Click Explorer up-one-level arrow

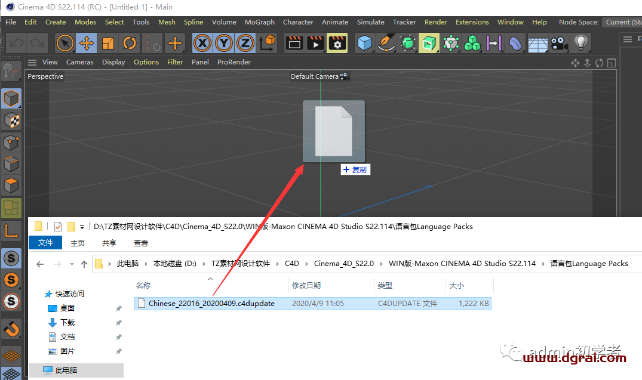pos(84,264)
